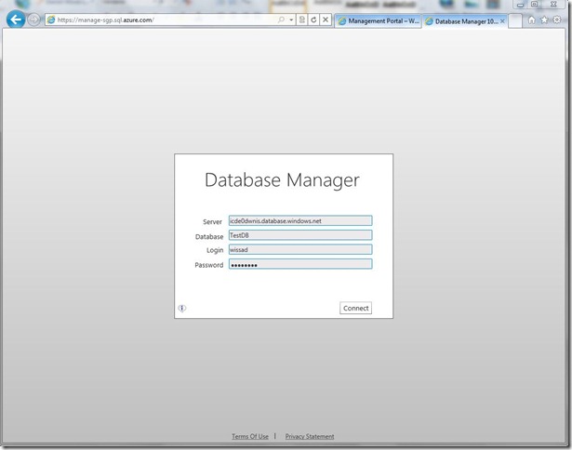Click the page icon in the address bar

click(51, 20)
